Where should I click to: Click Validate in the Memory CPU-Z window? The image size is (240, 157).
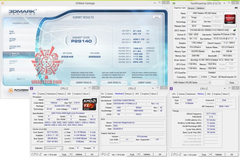tap(218, 155)
